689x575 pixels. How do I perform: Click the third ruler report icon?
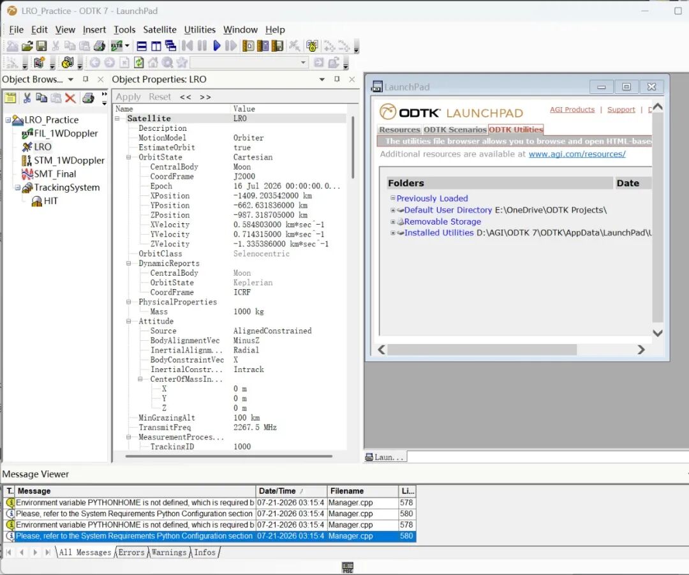(278, 46)
